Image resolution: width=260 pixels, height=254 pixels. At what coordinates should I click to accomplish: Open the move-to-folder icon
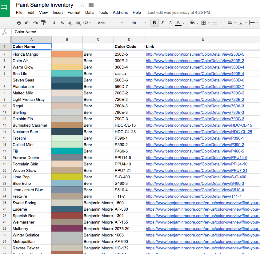click(91, 5)
